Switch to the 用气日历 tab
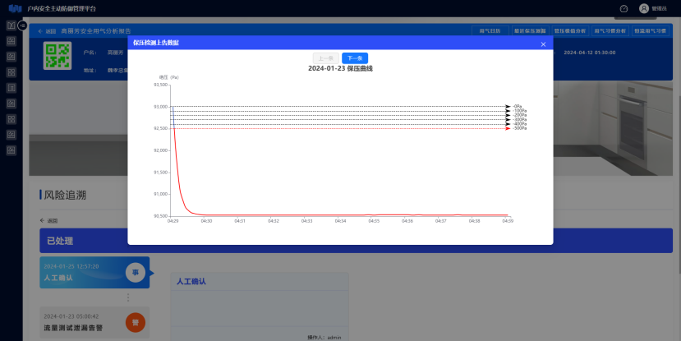 [490, 31]
